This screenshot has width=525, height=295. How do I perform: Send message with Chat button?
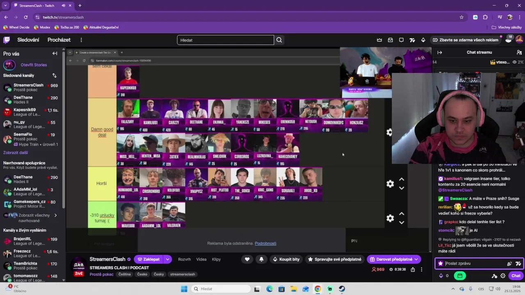[x=516, y=276]
